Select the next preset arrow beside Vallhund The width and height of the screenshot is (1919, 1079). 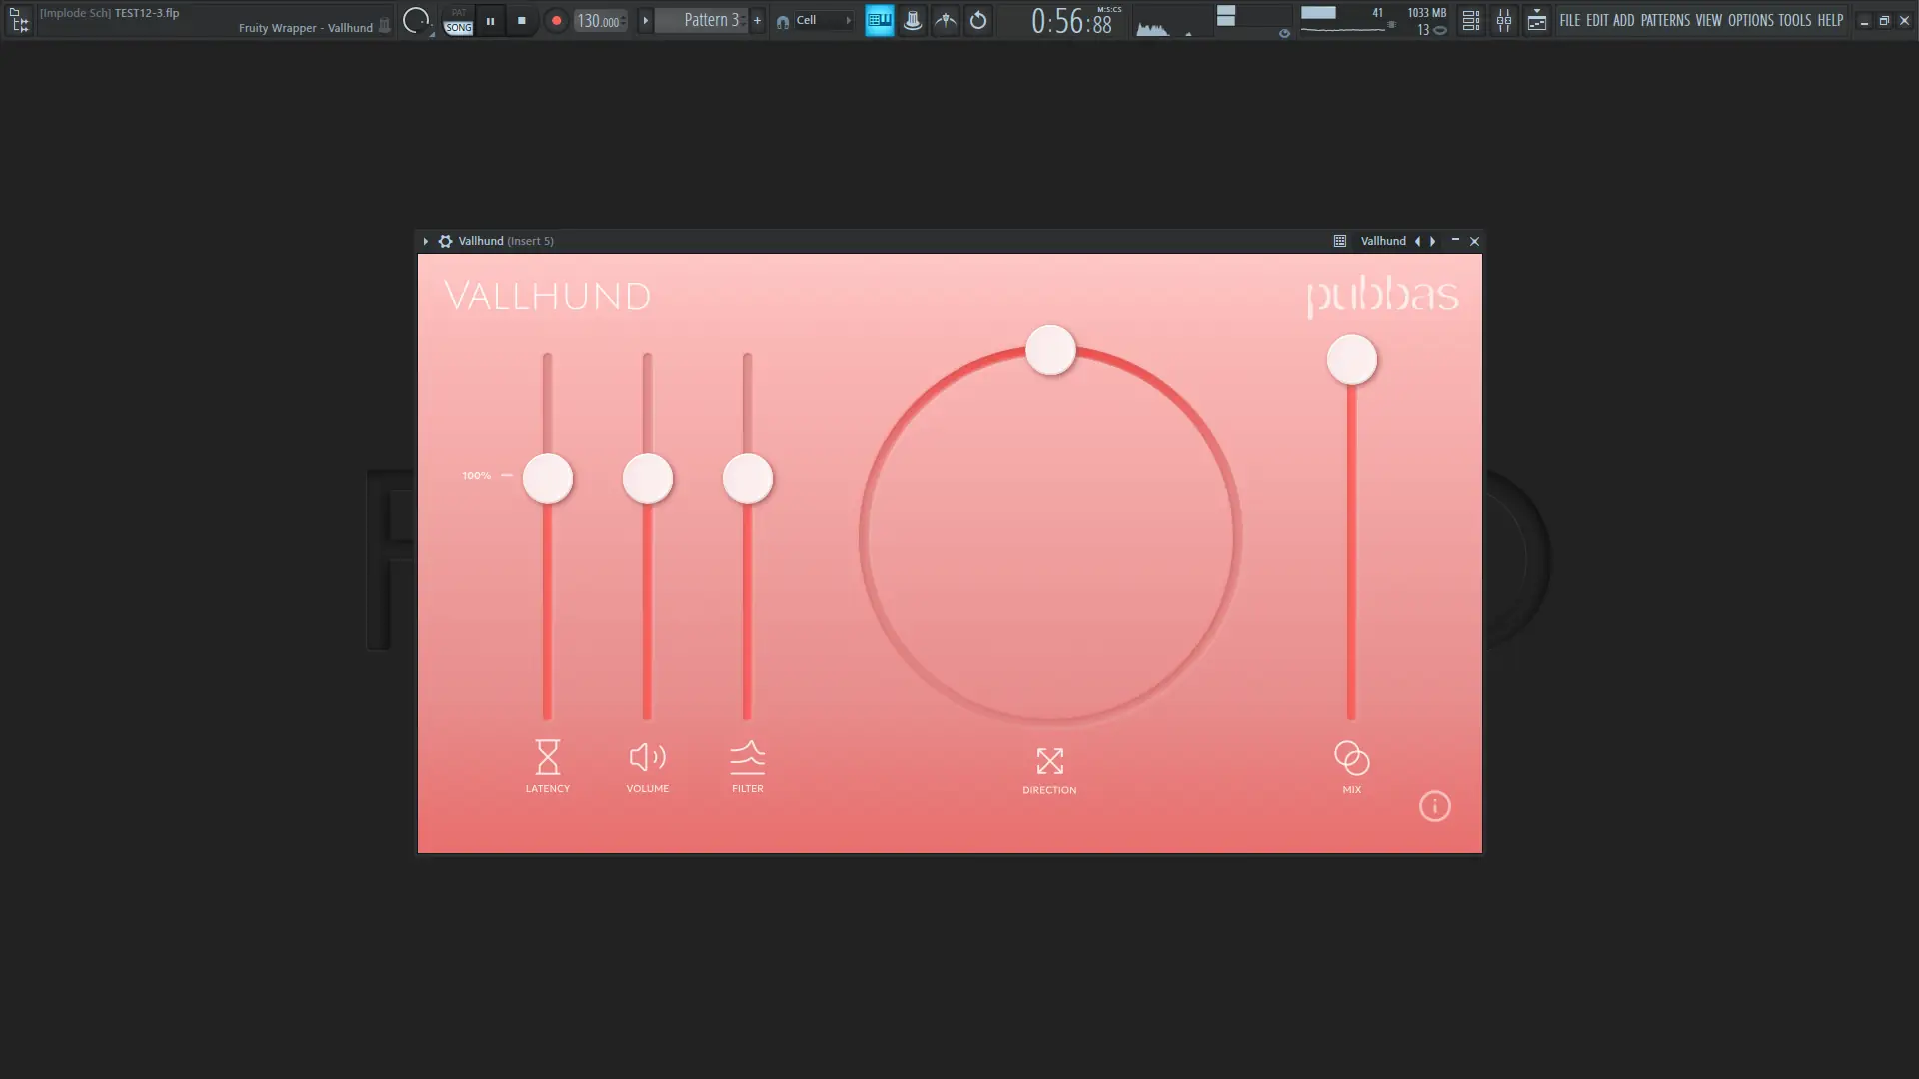[x=1432, y=241]
